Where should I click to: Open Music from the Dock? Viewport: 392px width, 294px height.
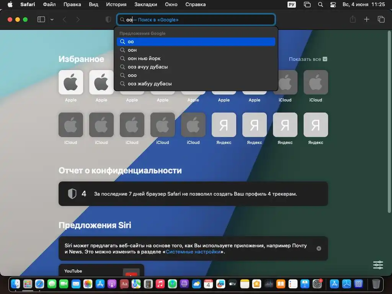(x=160, y=284)
